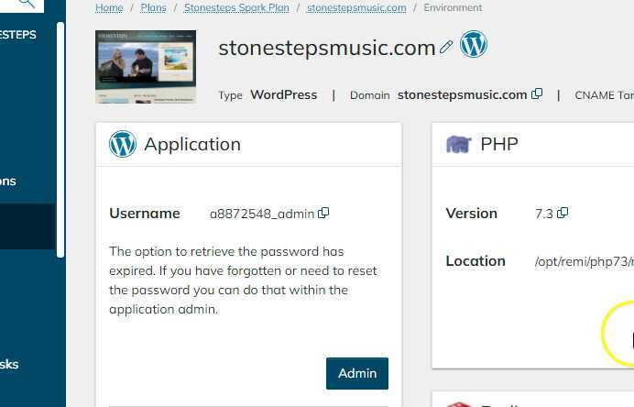The image size is (634, 407).
Task: Click the stonestepsmusic.com page heading
Action: click(326, 48)
